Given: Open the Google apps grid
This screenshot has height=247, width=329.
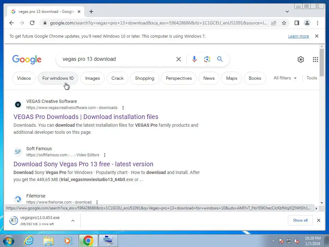Looking at the screenshot, I should 316,59.
